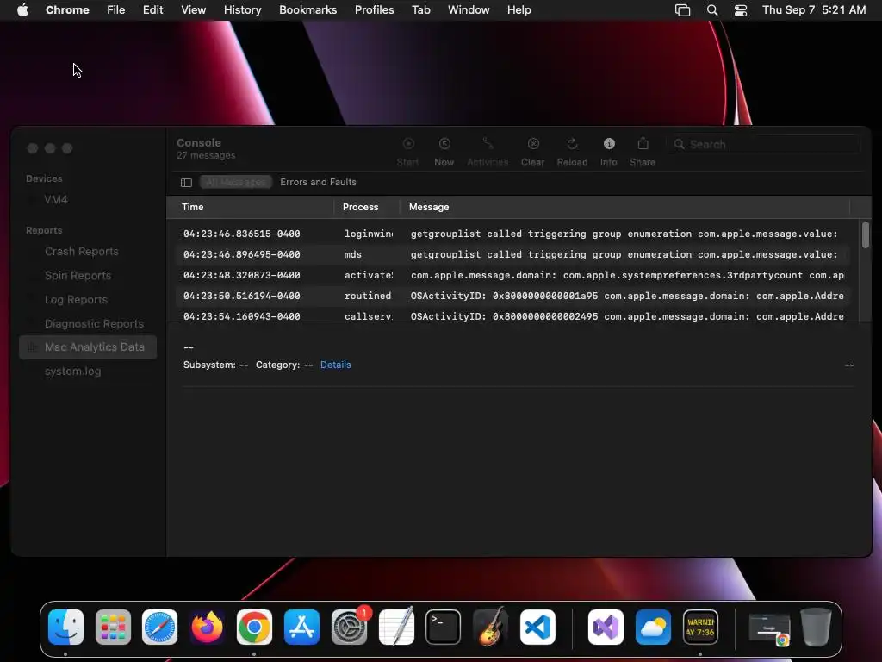Select the row at 04:23:48.320873-0400
Viewport: 882px width, 662px height.
click(512, 275)
